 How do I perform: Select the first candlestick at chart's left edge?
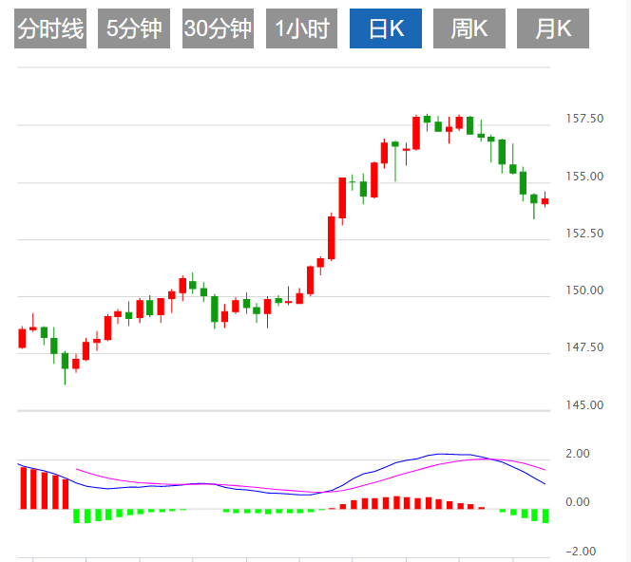[22, 338]
